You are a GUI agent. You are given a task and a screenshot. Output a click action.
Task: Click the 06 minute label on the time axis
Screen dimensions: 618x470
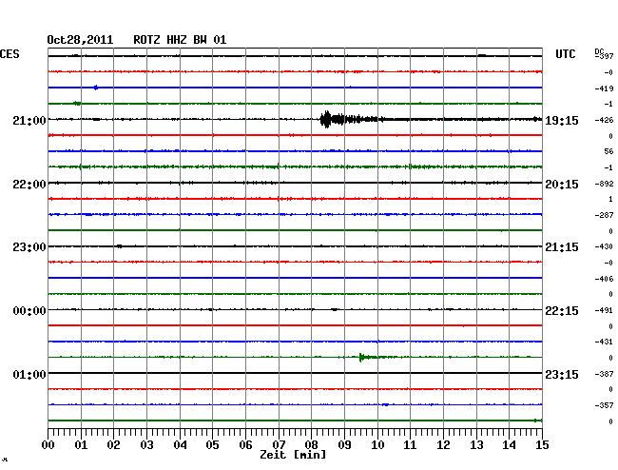coord(245,445)
